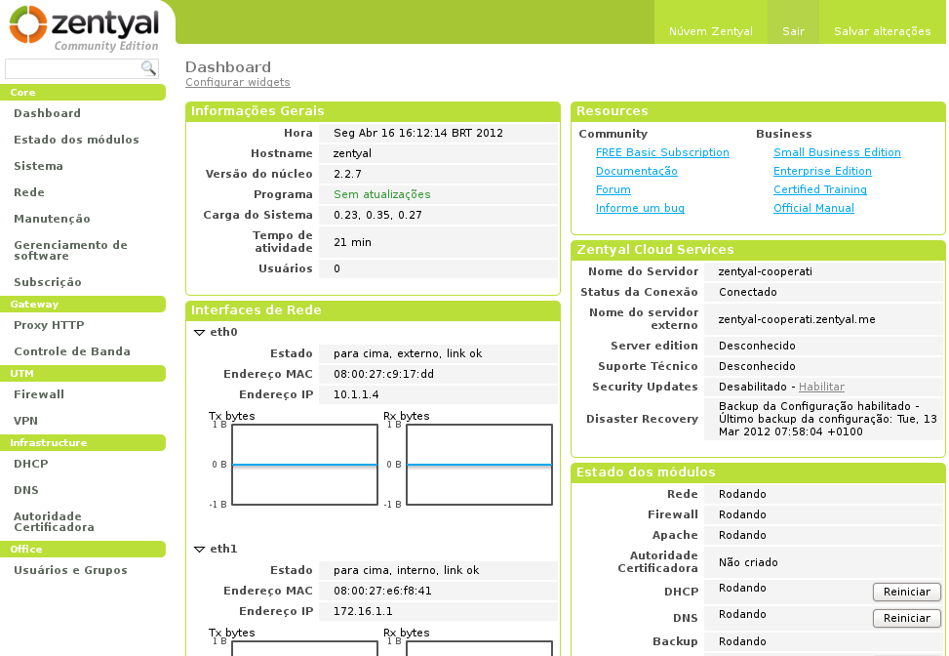Click the Infrastructure section header
This screenshot has width=949, height=656.
[x=82, y=443]
